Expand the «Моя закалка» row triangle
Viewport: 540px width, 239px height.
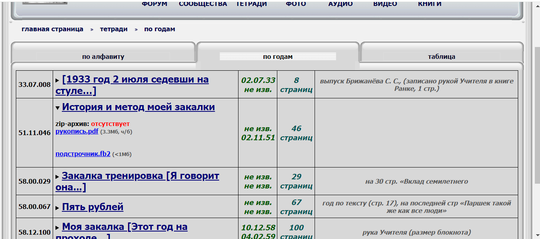click(57, 228)
